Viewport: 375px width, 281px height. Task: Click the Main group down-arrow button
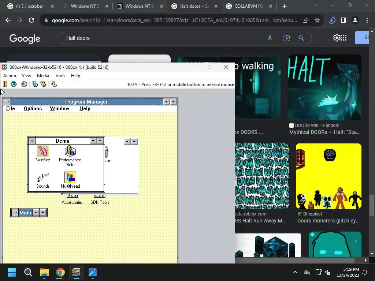36,213
